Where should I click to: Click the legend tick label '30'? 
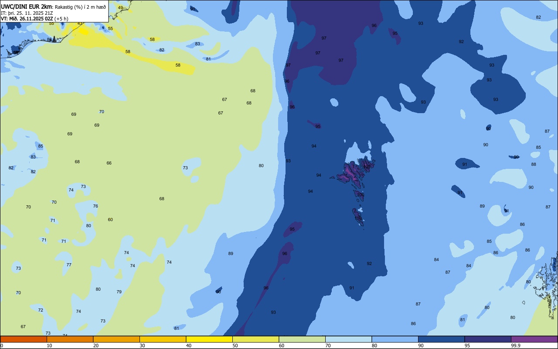[142, 346]
